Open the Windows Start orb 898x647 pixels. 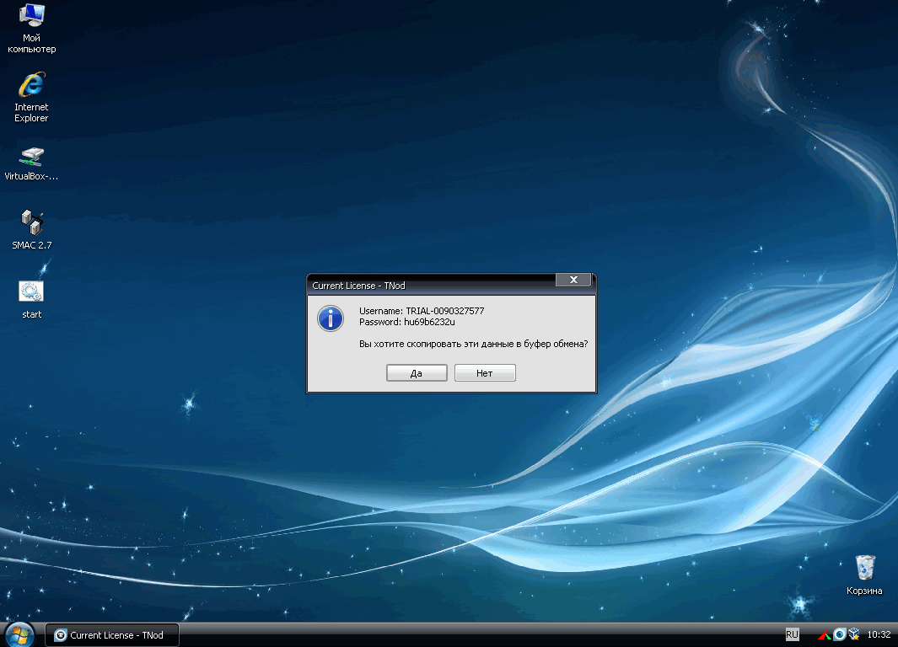pos(19,635)
